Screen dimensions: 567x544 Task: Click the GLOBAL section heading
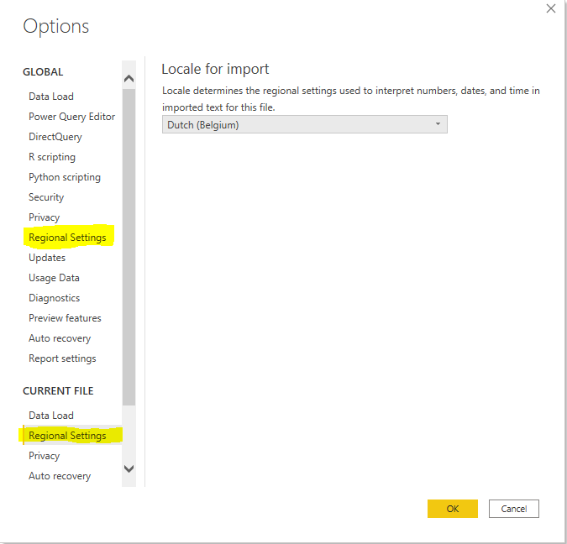pos(43,72)
